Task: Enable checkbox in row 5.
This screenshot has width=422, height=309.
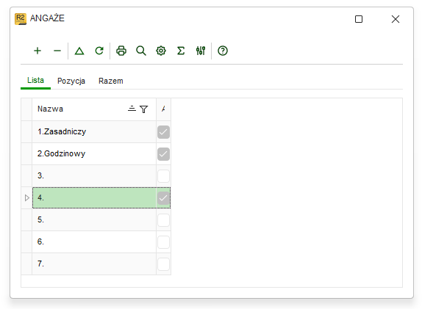Action: tap(163, 220)
